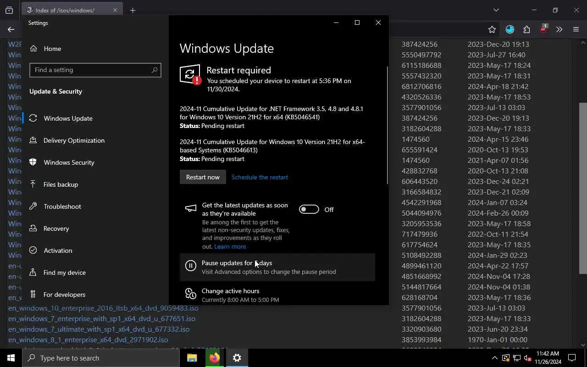Image resolution: width=587 pixels, height=367 pixels.
Task: Click the Delivery Optimization sidebar icon
Action: tap(33, 140)
